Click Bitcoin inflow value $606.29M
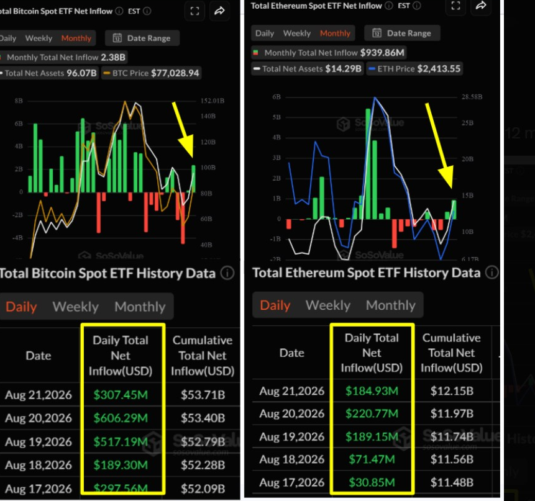Screen dimensions: 535x501 click(121, 418)
